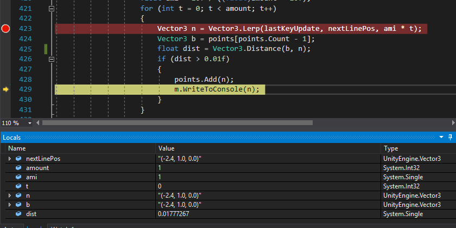Click the cube icon beside ami
Viewport: 456px width, 228px height.
pyautogui.click(x=18, y=177)
